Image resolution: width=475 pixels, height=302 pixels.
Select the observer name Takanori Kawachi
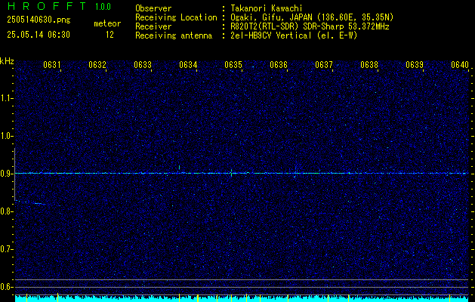click(x=265, y=8)
